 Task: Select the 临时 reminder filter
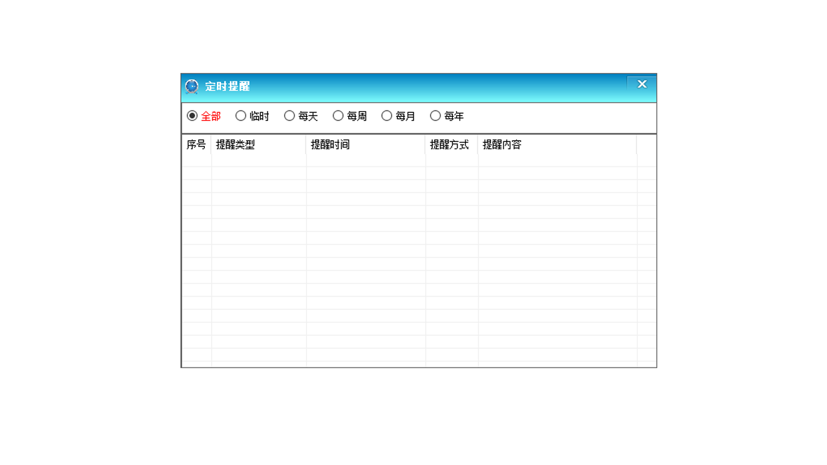click(x=240, y=116)
